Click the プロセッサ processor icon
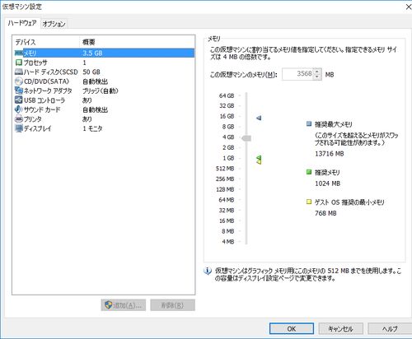Viewport: 412px width, 339px height. [x=19, y=63]
